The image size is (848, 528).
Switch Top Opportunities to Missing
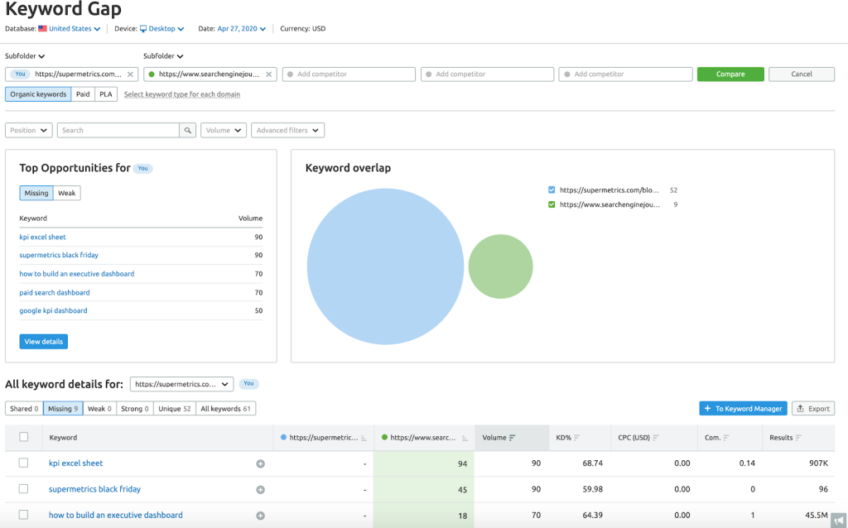[36, 193]
